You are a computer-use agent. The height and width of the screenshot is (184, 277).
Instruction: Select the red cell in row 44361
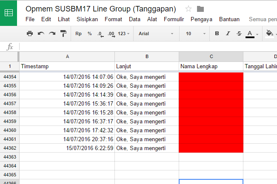tap(211, 139)
